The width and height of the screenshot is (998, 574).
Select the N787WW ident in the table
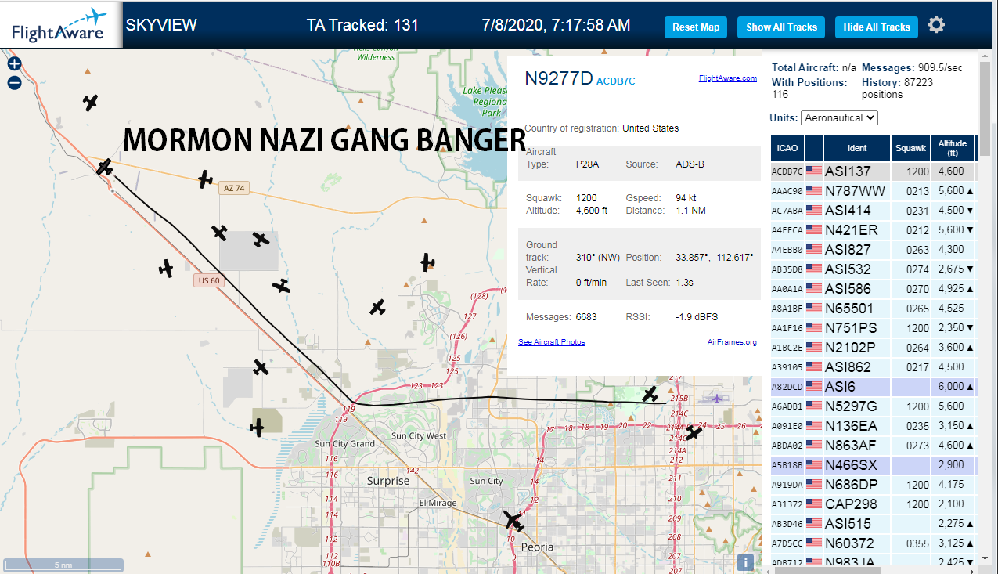point(856,191)
